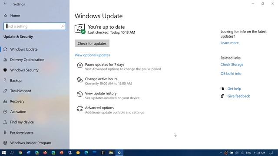Open the Delivery Optimization icon entry
Screen dimensions: 278x156
[5, 60]
